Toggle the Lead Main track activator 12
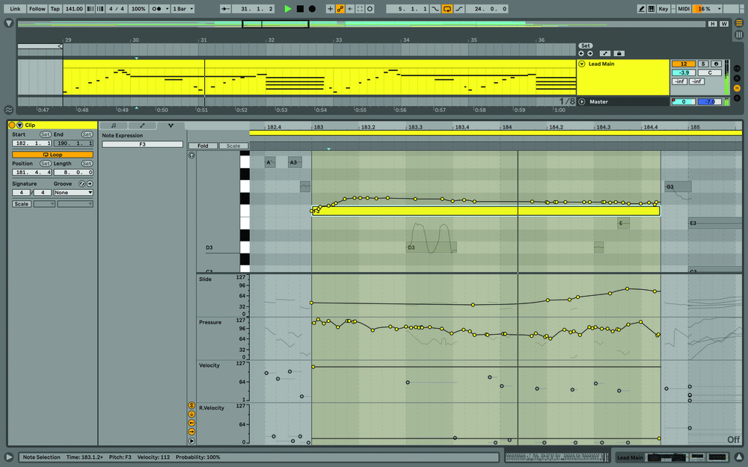This screenshot has height=467, width=748. tap(684, 64)
